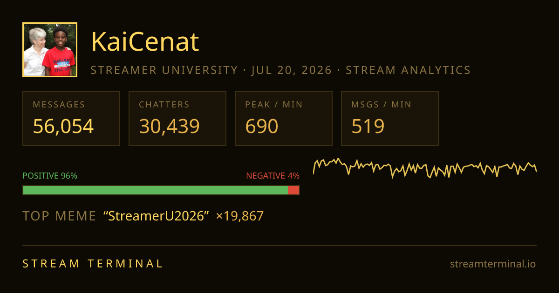
Task: Click the KaiCenat profile avatar thumbnail
Action: pyautogui.click(x=50, y=50)
